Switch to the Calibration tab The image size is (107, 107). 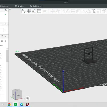[36, 6]
